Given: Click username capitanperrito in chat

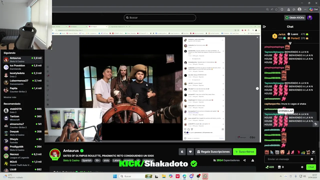Looking at the screenshot, I should [x=272, y=104].
